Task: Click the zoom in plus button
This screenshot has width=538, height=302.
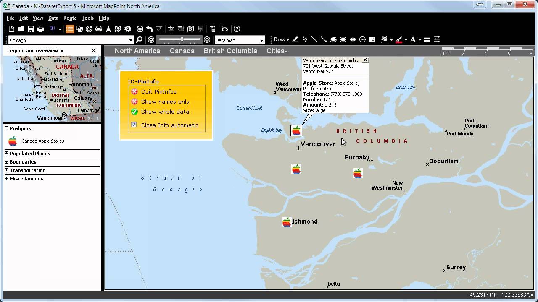Action: tap(207, 40)
